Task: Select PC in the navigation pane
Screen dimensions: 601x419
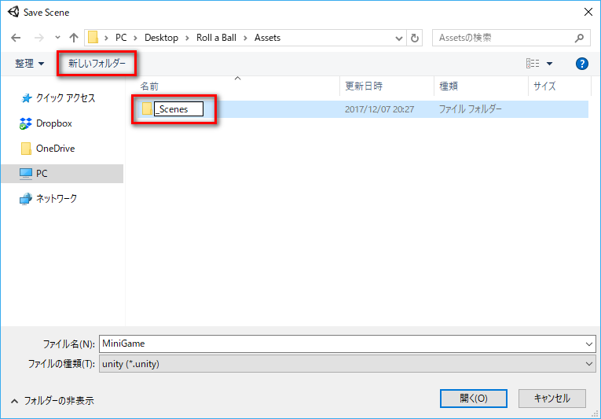Action: (62, 174)
